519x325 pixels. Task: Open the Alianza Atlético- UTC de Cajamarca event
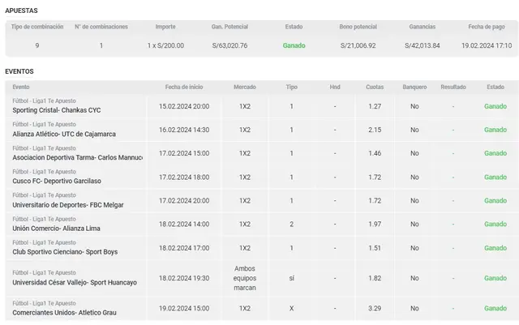point(63,134)
